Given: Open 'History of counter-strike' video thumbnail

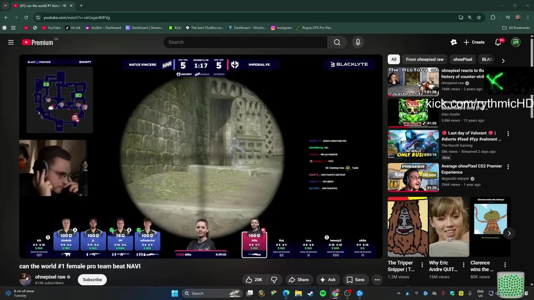Looking at the screenshot, I should [413, 82].
